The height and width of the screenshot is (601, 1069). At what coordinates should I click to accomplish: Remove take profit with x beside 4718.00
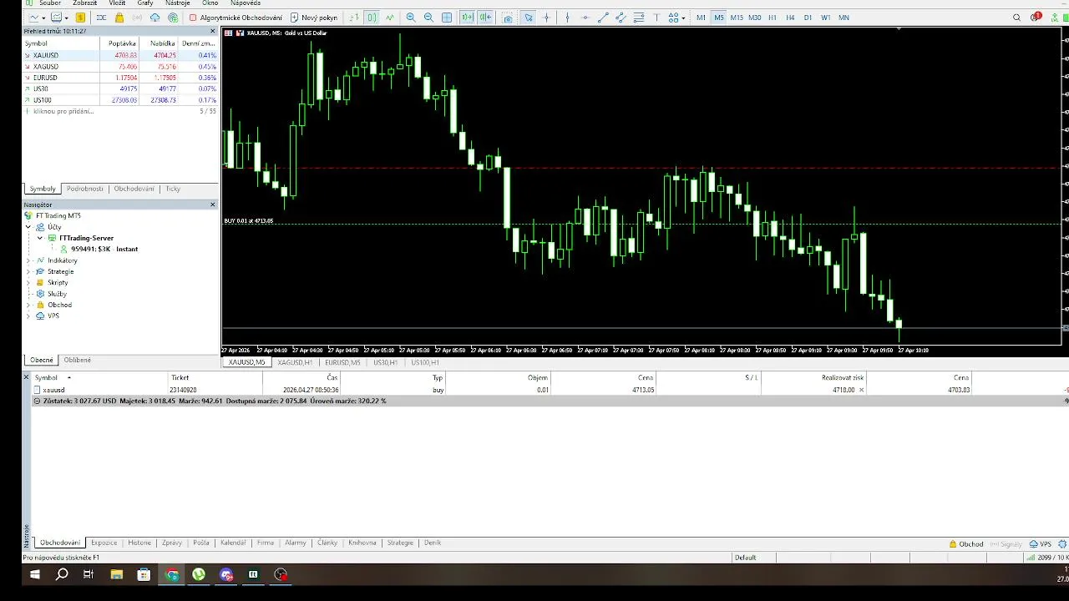click(861, 390)
